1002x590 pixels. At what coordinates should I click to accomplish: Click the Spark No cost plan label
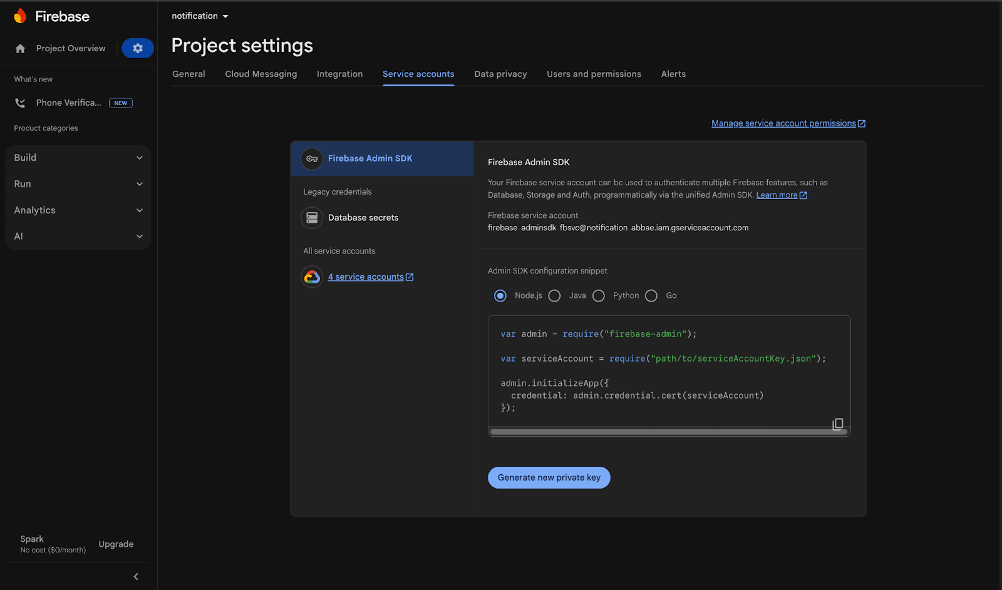tap(53, 544)
